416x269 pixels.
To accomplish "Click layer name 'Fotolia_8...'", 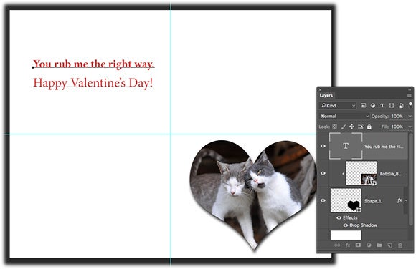I will (391, 174).
